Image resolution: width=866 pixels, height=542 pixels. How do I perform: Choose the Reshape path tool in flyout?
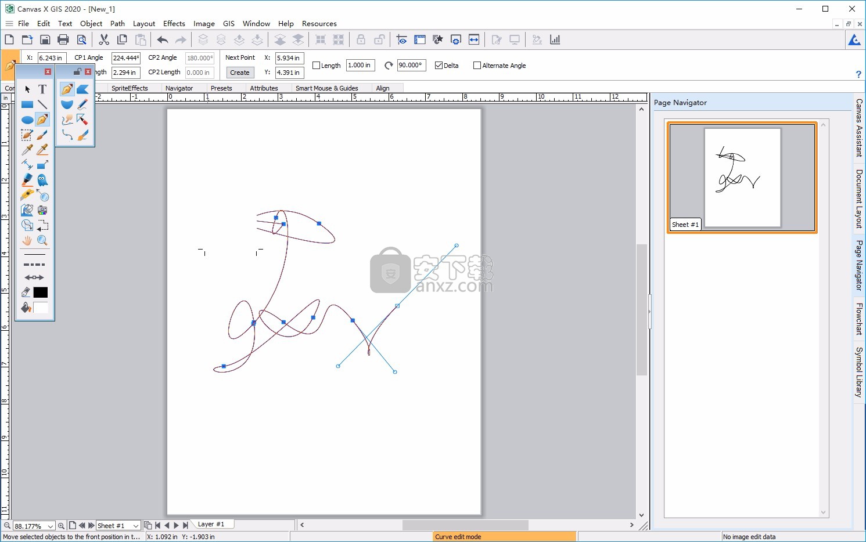[67, 120]
